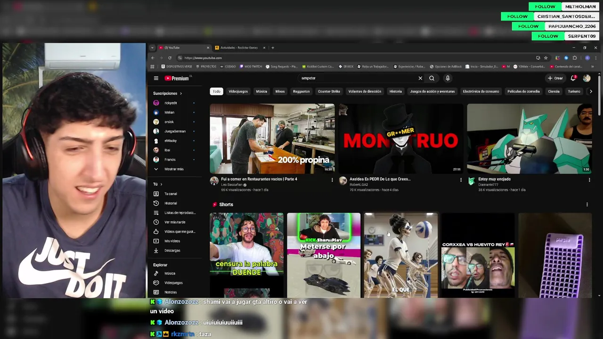Select Juegos de acción y aventuras chip
Image resolution: width=603 pixels, height=339 pixels.
tap(432, 91)
